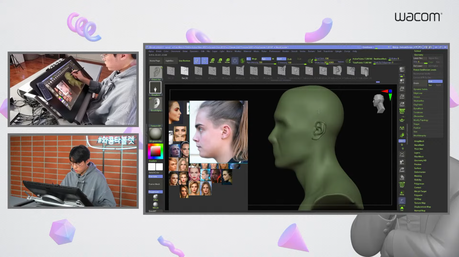This screenshot has height=257, width=459.
Task: Click the gyro circle icon
Action: pos(235,61)
